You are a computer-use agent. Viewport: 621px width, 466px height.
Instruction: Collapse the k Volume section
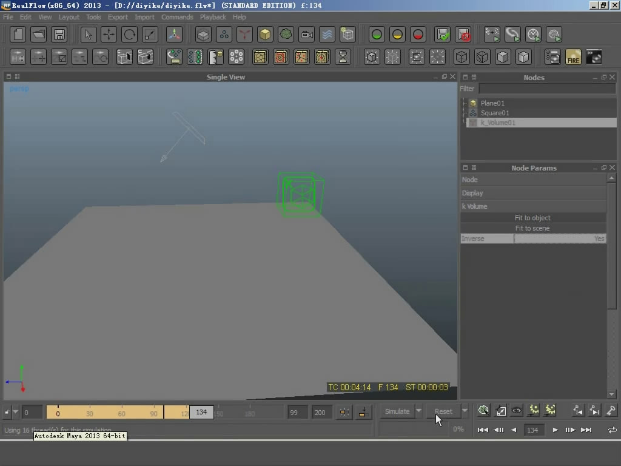click(x=533, y=206)
